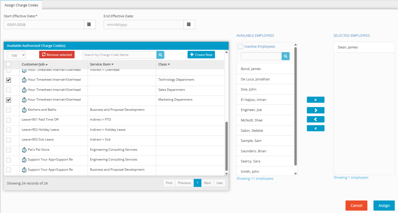Move selected employee right with single arrow
The image size is (398, 213).
click(x=315, y=110)
